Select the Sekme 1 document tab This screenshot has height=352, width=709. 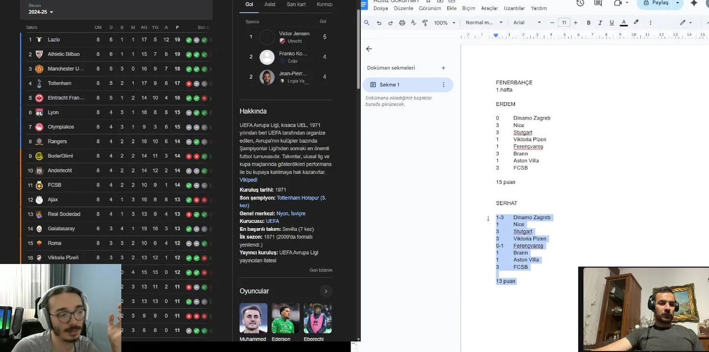(408, 85)
